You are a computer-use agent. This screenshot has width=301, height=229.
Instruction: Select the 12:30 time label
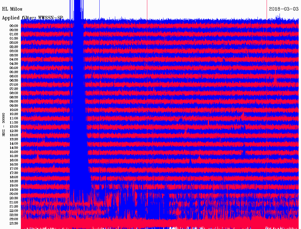(14, 131)
